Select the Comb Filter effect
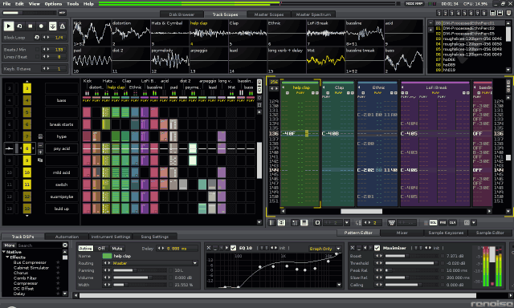 25,278
